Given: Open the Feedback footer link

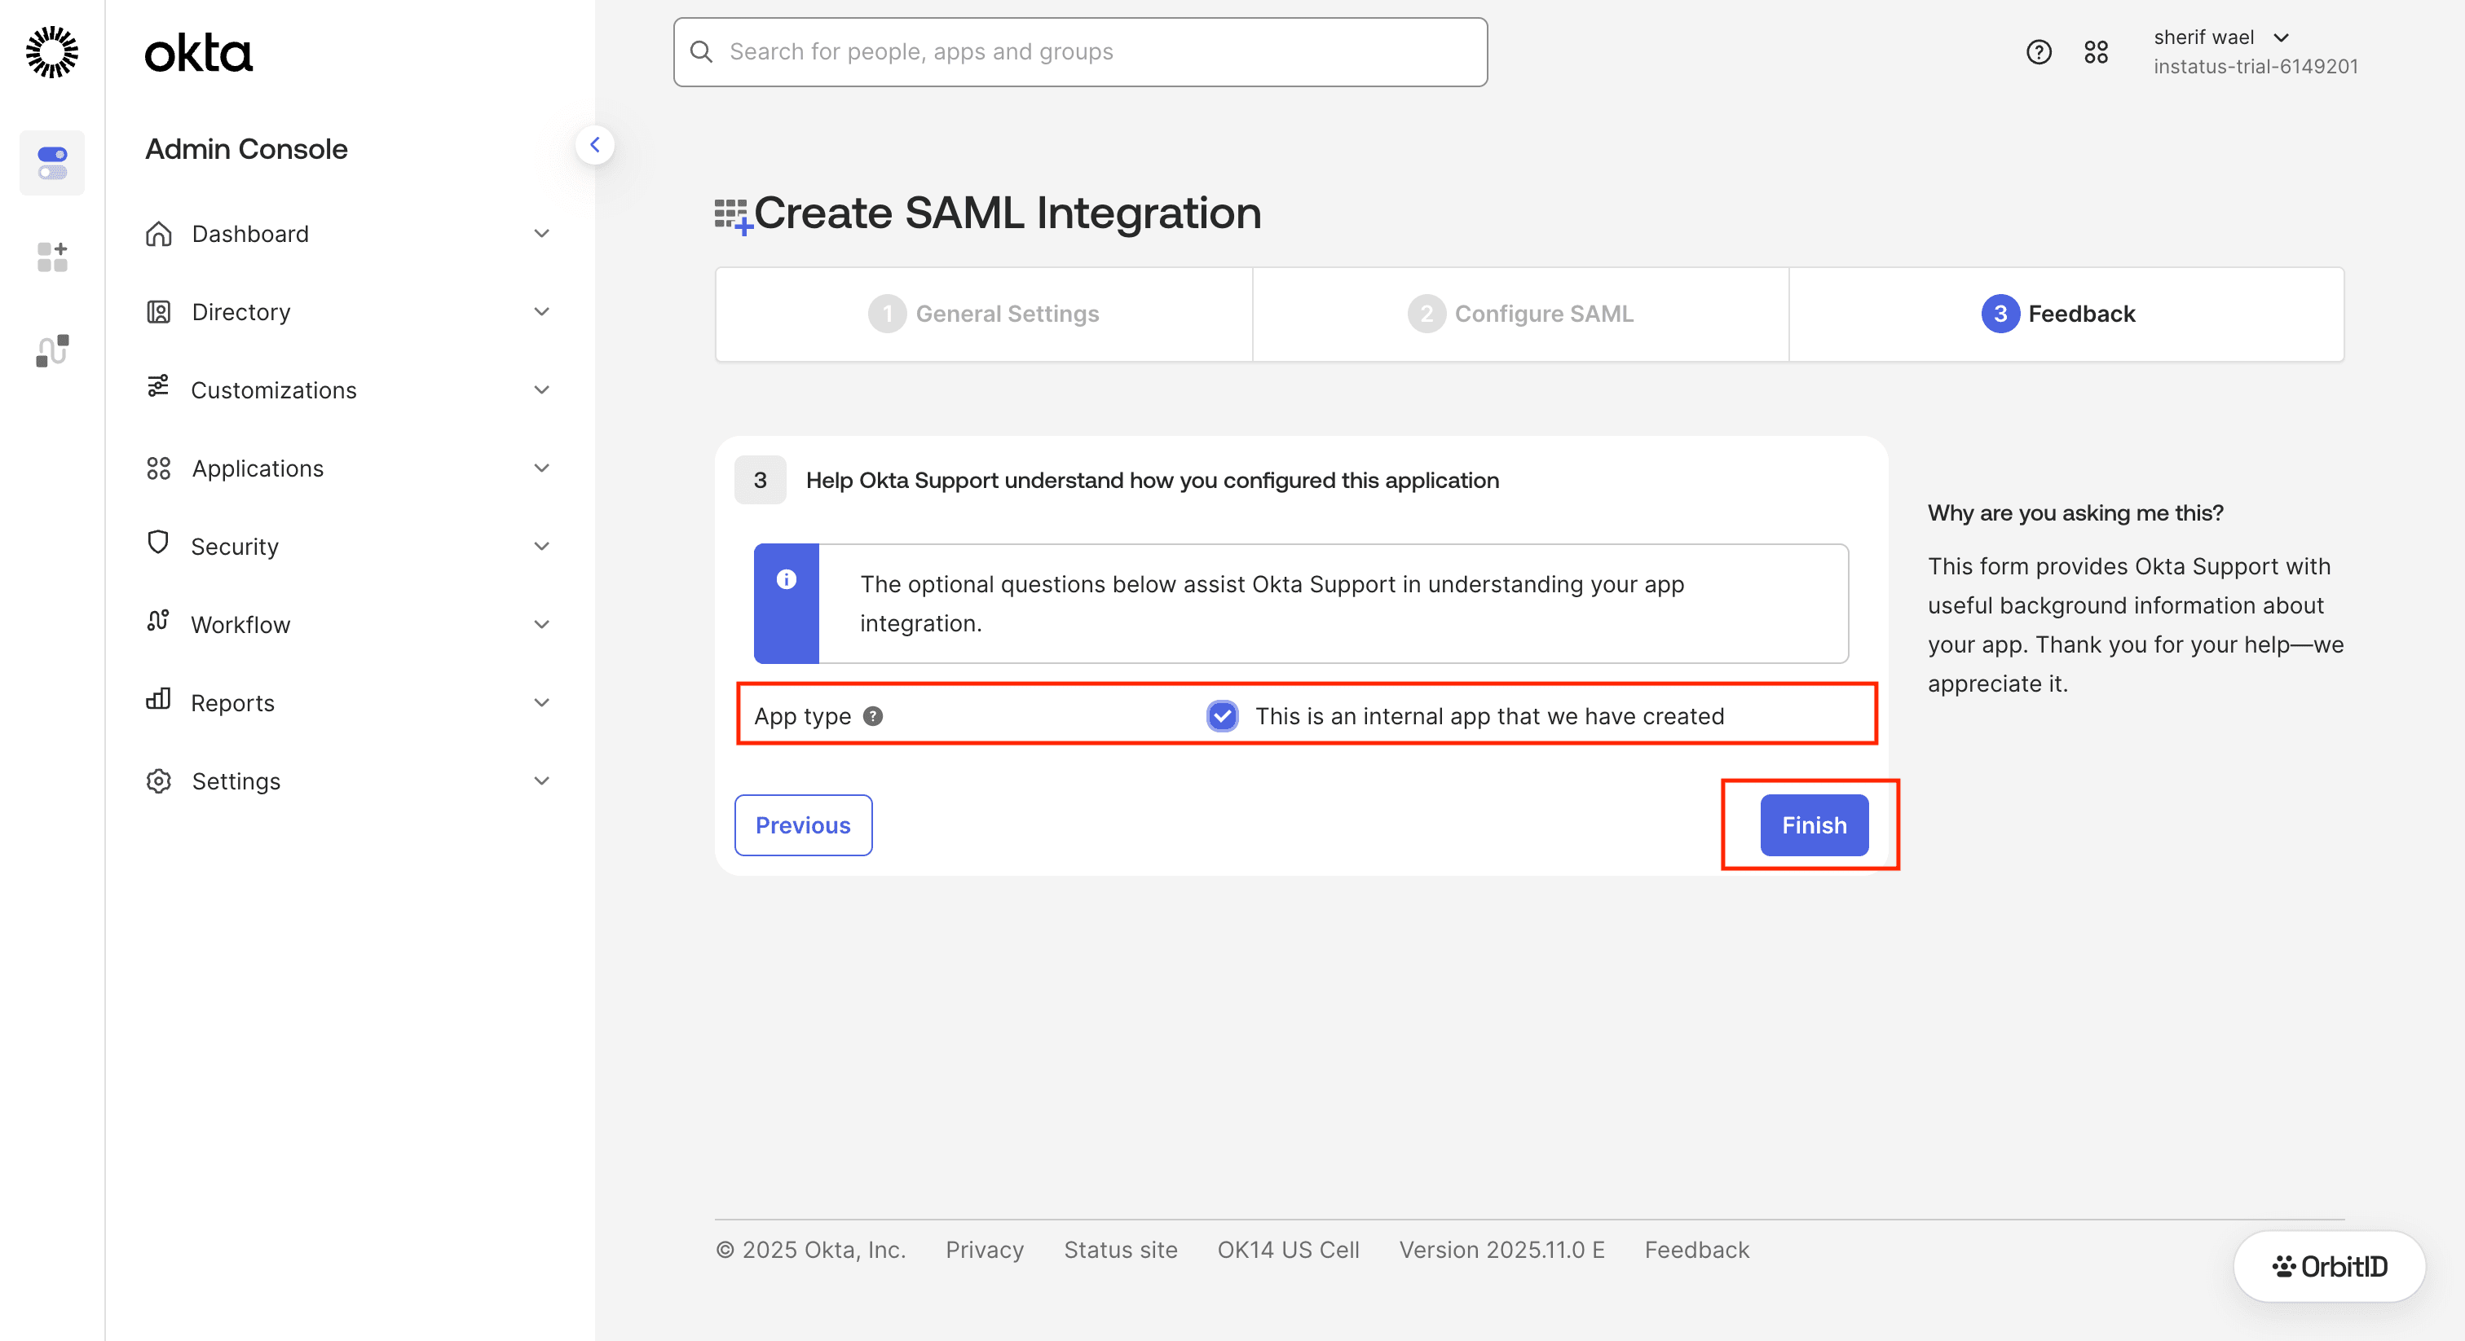Looking at the screenshot, I should [1696, 1250].
